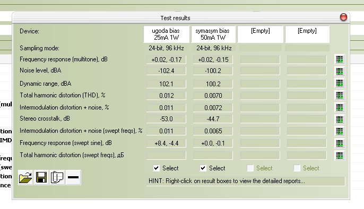Uncheck Select under symasym bias column

[203, 168]
